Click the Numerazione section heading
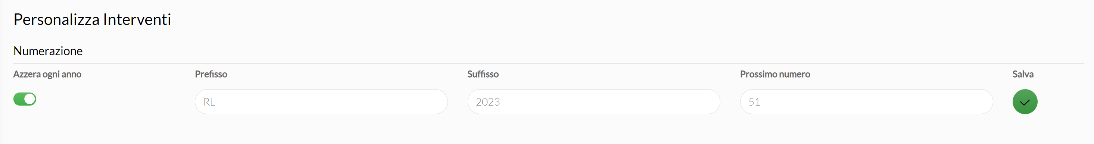The height and width of the screenshot is (144, 1094). [x=48, y=51]
